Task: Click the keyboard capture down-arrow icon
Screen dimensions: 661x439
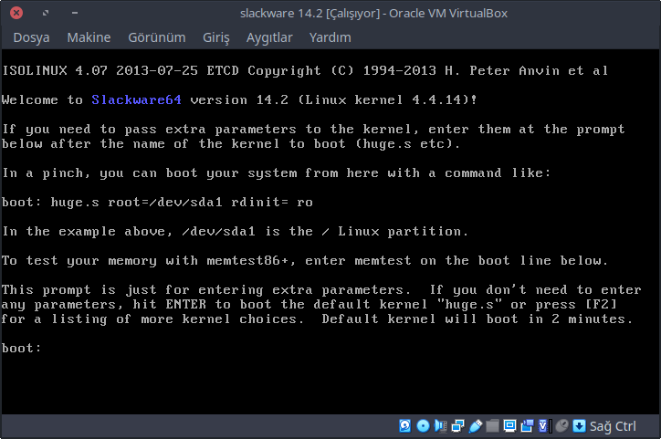Action: [x=579, y=426]
